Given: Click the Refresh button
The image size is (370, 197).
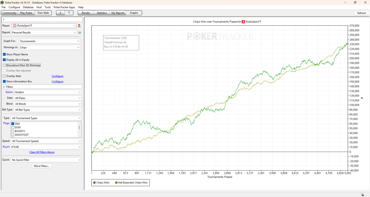Looking at the screenshot, I should [x=362, y=13].
